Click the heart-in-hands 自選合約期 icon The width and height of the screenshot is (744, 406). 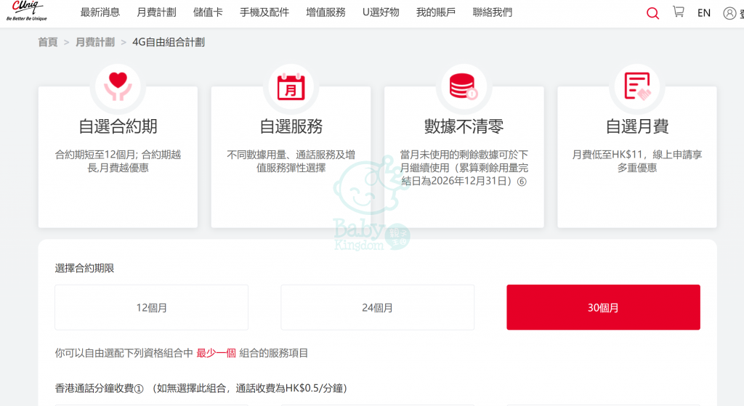click(118, 86)
